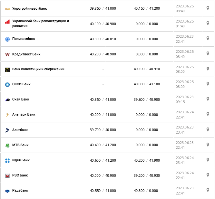Click the Альтбанк date 2023.06.23 23:41
Screen dimensions: 215x199
[x=185, y=130]
